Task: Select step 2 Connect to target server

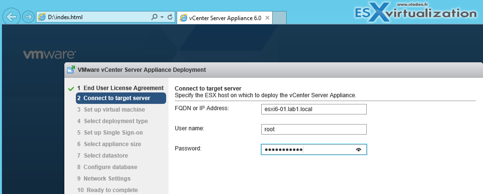Action: pos(121,98)
